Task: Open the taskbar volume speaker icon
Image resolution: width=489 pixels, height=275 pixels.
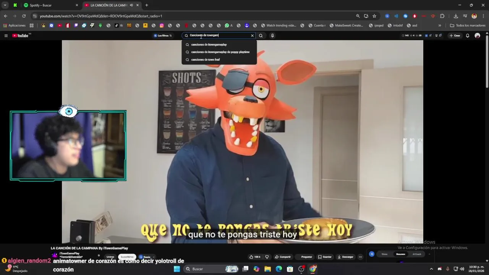Action: [x=462, y=269]
